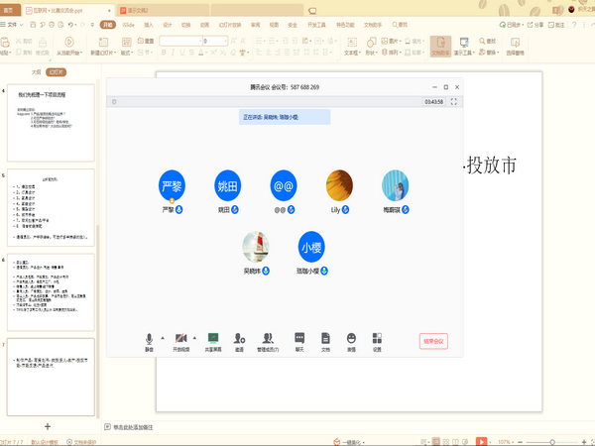Open the font name combo box
The height and width of the screenshot is (446, 595).
click(181, 41)
